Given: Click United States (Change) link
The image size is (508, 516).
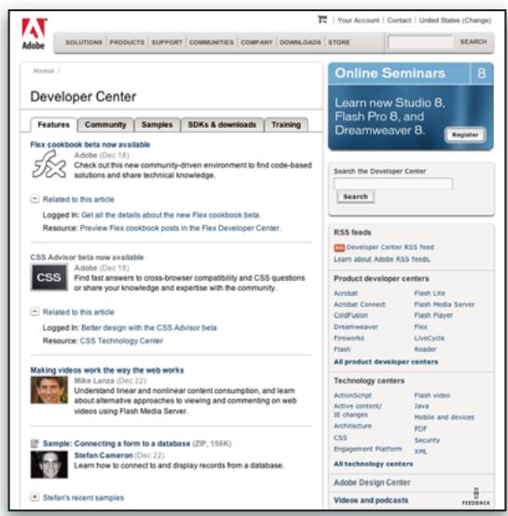Looking at the screenshot, I should (x=455, y=21).
